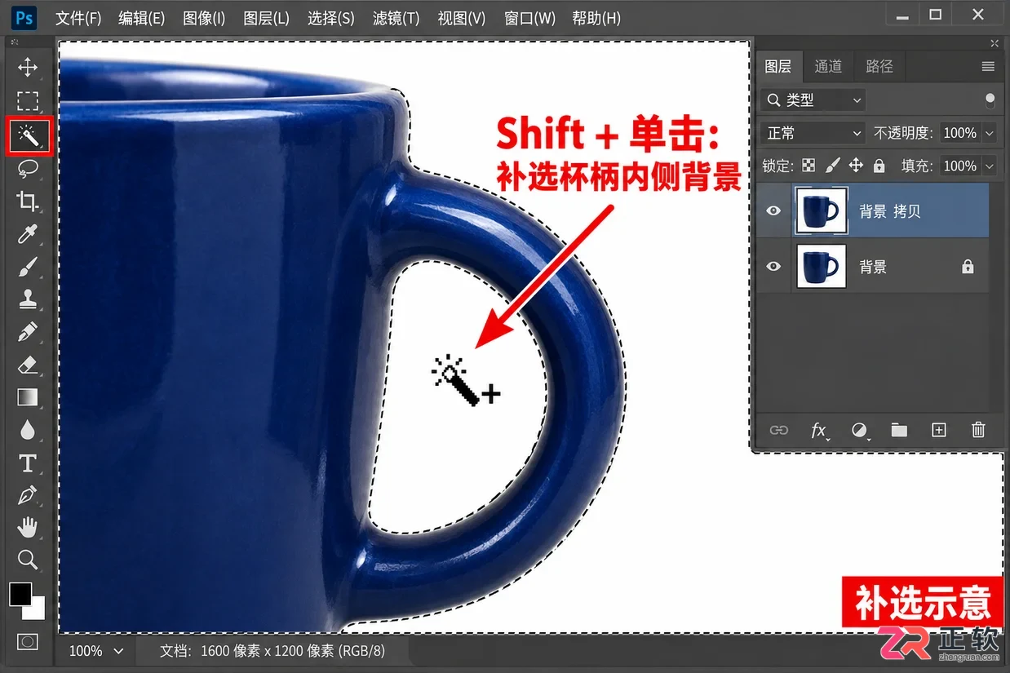1010x673 pixels.
Task: Toggle lock position
Action: coord(856,166)
